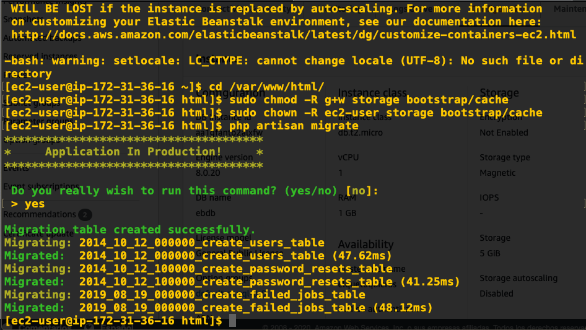
Task: Open the Elastic Beanstalk customize-containers documentation URL
Action: click(x=294, y=35)
